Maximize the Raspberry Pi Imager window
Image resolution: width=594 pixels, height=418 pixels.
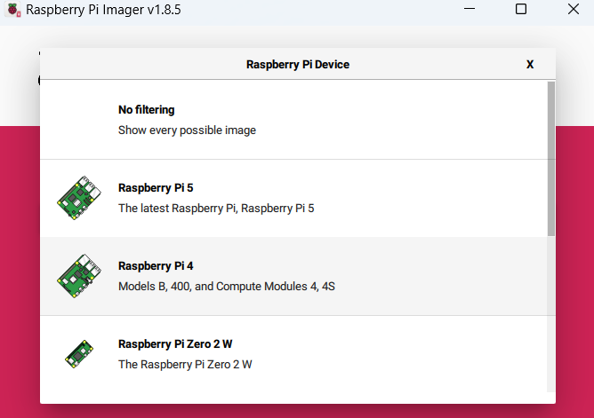point(521,9)
